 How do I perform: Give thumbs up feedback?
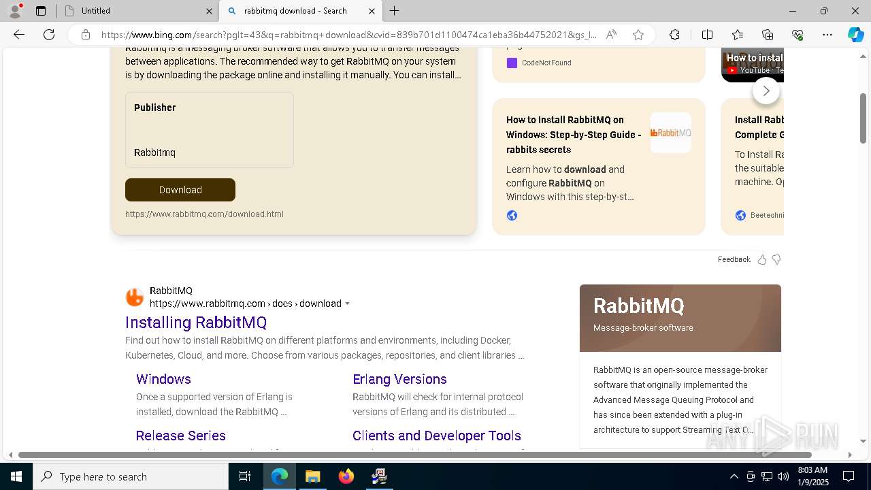762,259
